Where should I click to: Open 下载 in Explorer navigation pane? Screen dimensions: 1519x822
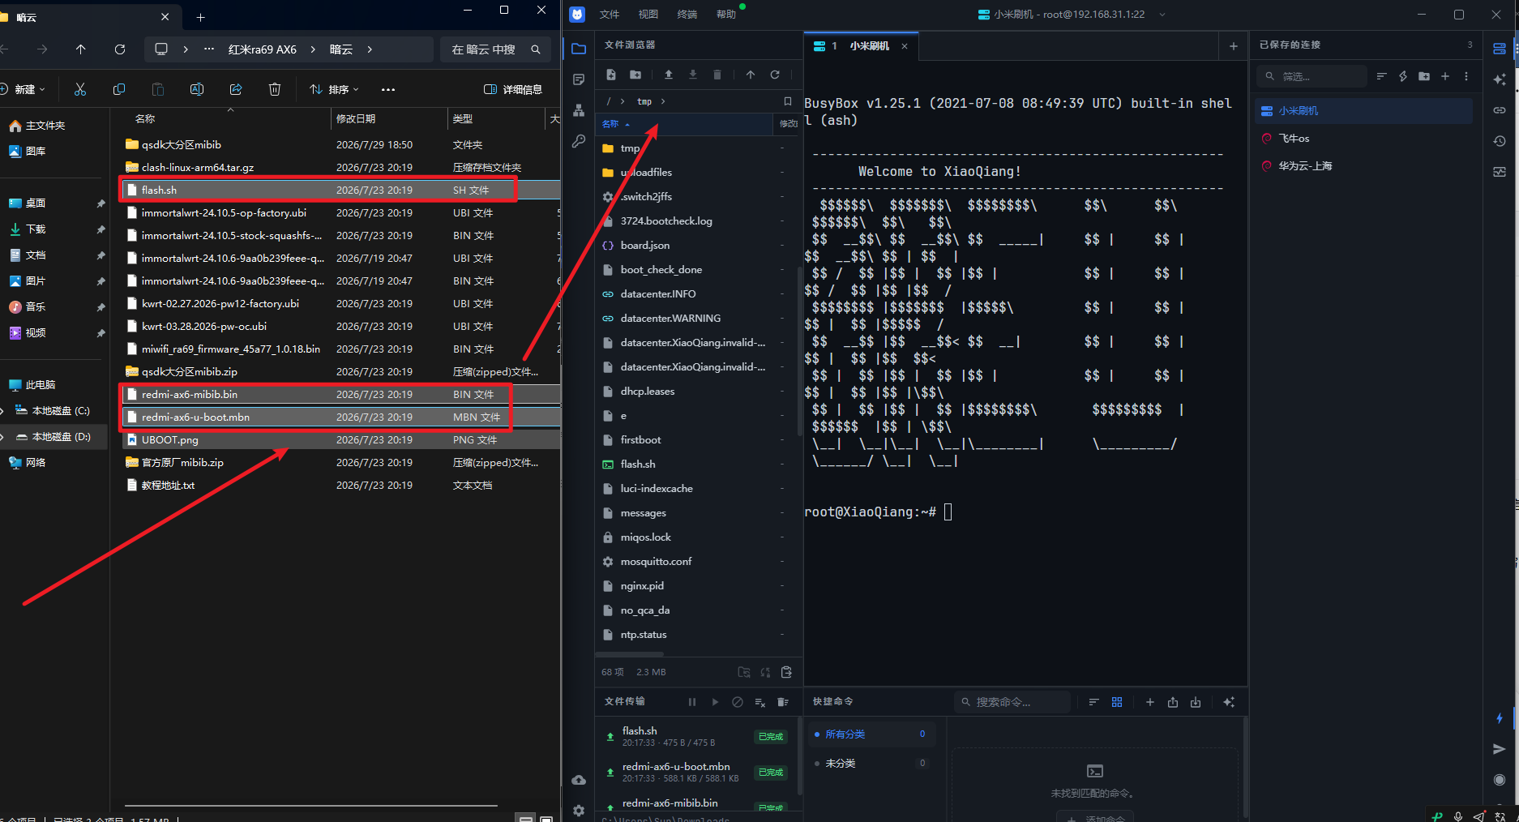36,229
